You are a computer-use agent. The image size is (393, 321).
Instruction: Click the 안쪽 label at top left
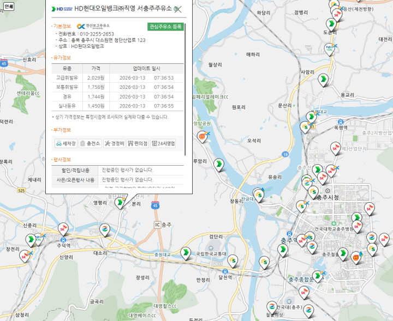(x=9, y=7)
